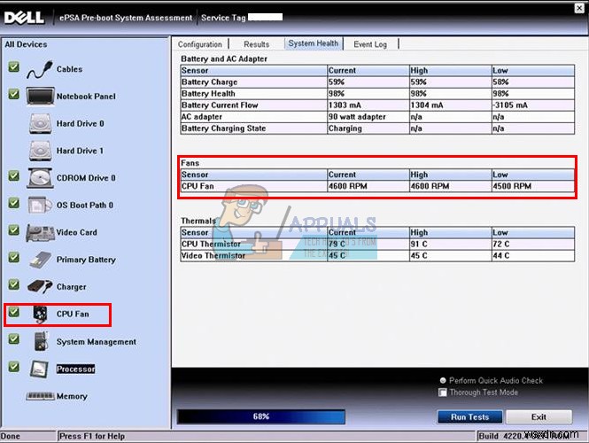Click the Video Thermistor sensor row

pos(377,256)
